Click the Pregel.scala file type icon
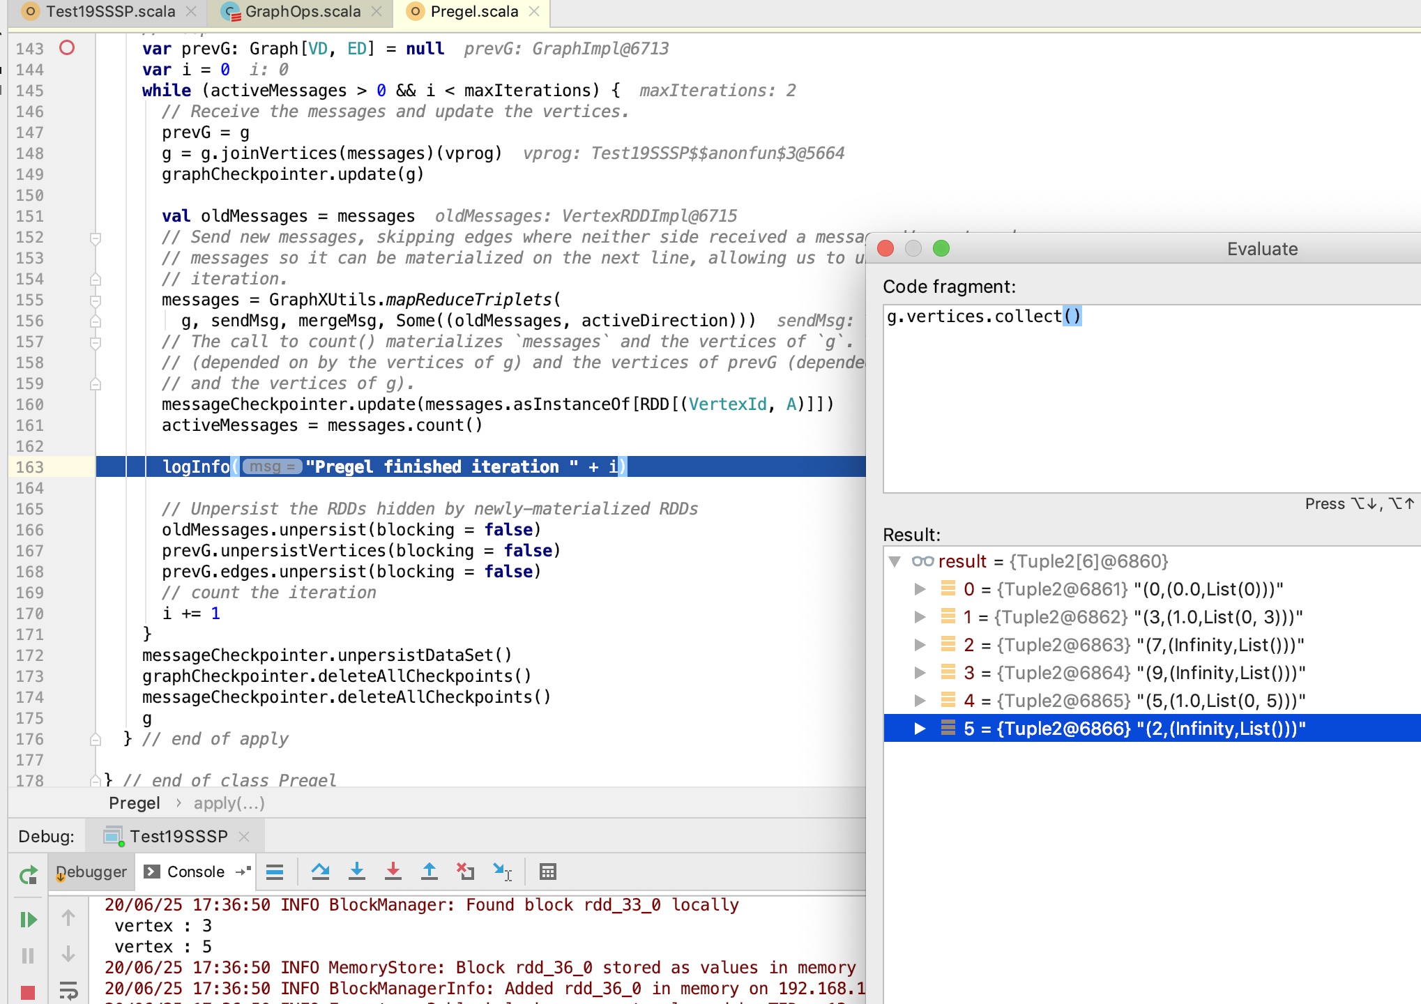The image size is (1421, 1004). pos(415,12)
